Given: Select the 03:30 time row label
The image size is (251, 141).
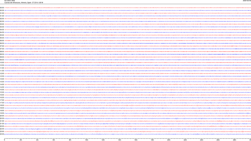Looking at the screenshot, I should point(2,27).
